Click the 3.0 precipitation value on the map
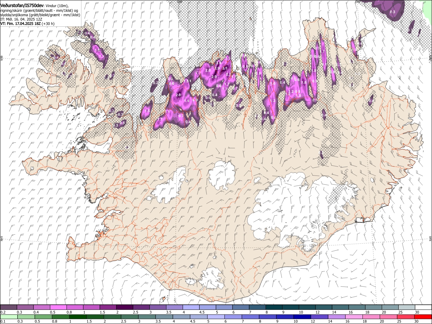 [x=245, y=66]
